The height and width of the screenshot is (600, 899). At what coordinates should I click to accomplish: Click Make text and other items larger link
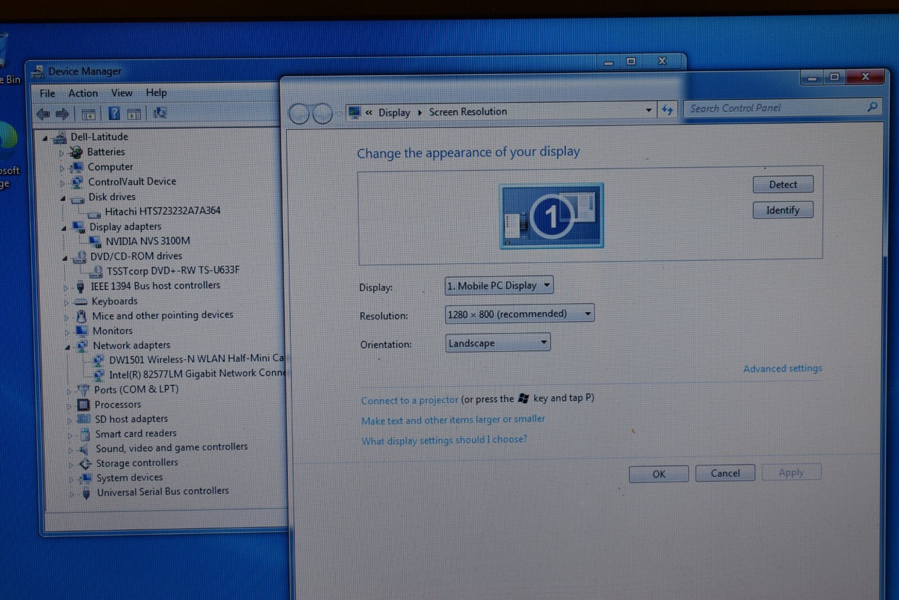click(453, 420)
